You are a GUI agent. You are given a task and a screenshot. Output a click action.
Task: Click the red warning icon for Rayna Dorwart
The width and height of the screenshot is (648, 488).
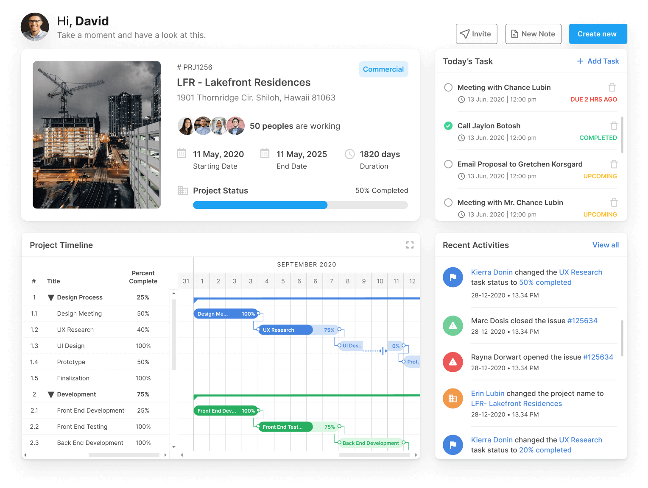point(452,362)
